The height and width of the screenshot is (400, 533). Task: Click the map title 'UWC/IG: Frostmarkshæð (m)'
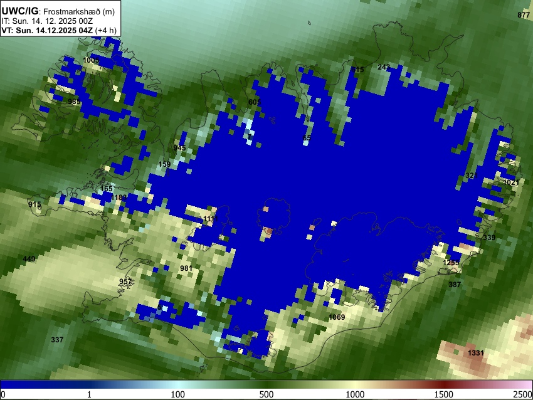[x=58, y=11]
